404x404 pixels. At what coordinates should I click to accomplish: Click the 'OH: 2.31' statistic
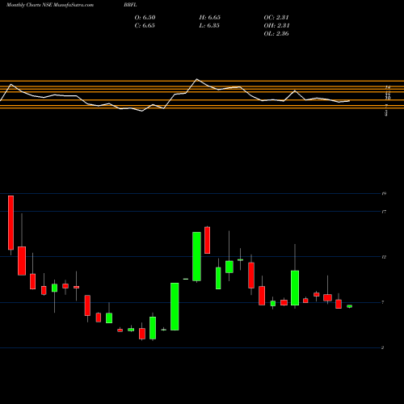click(276, 26)
